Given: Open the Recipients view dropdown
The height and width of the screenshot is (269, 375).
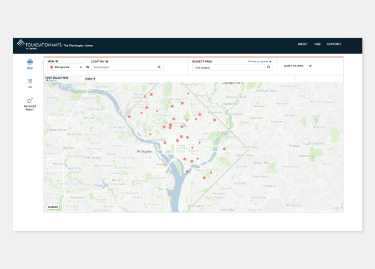Looking at the screenshot, I should pyautogui.click(x=66, y=67).
